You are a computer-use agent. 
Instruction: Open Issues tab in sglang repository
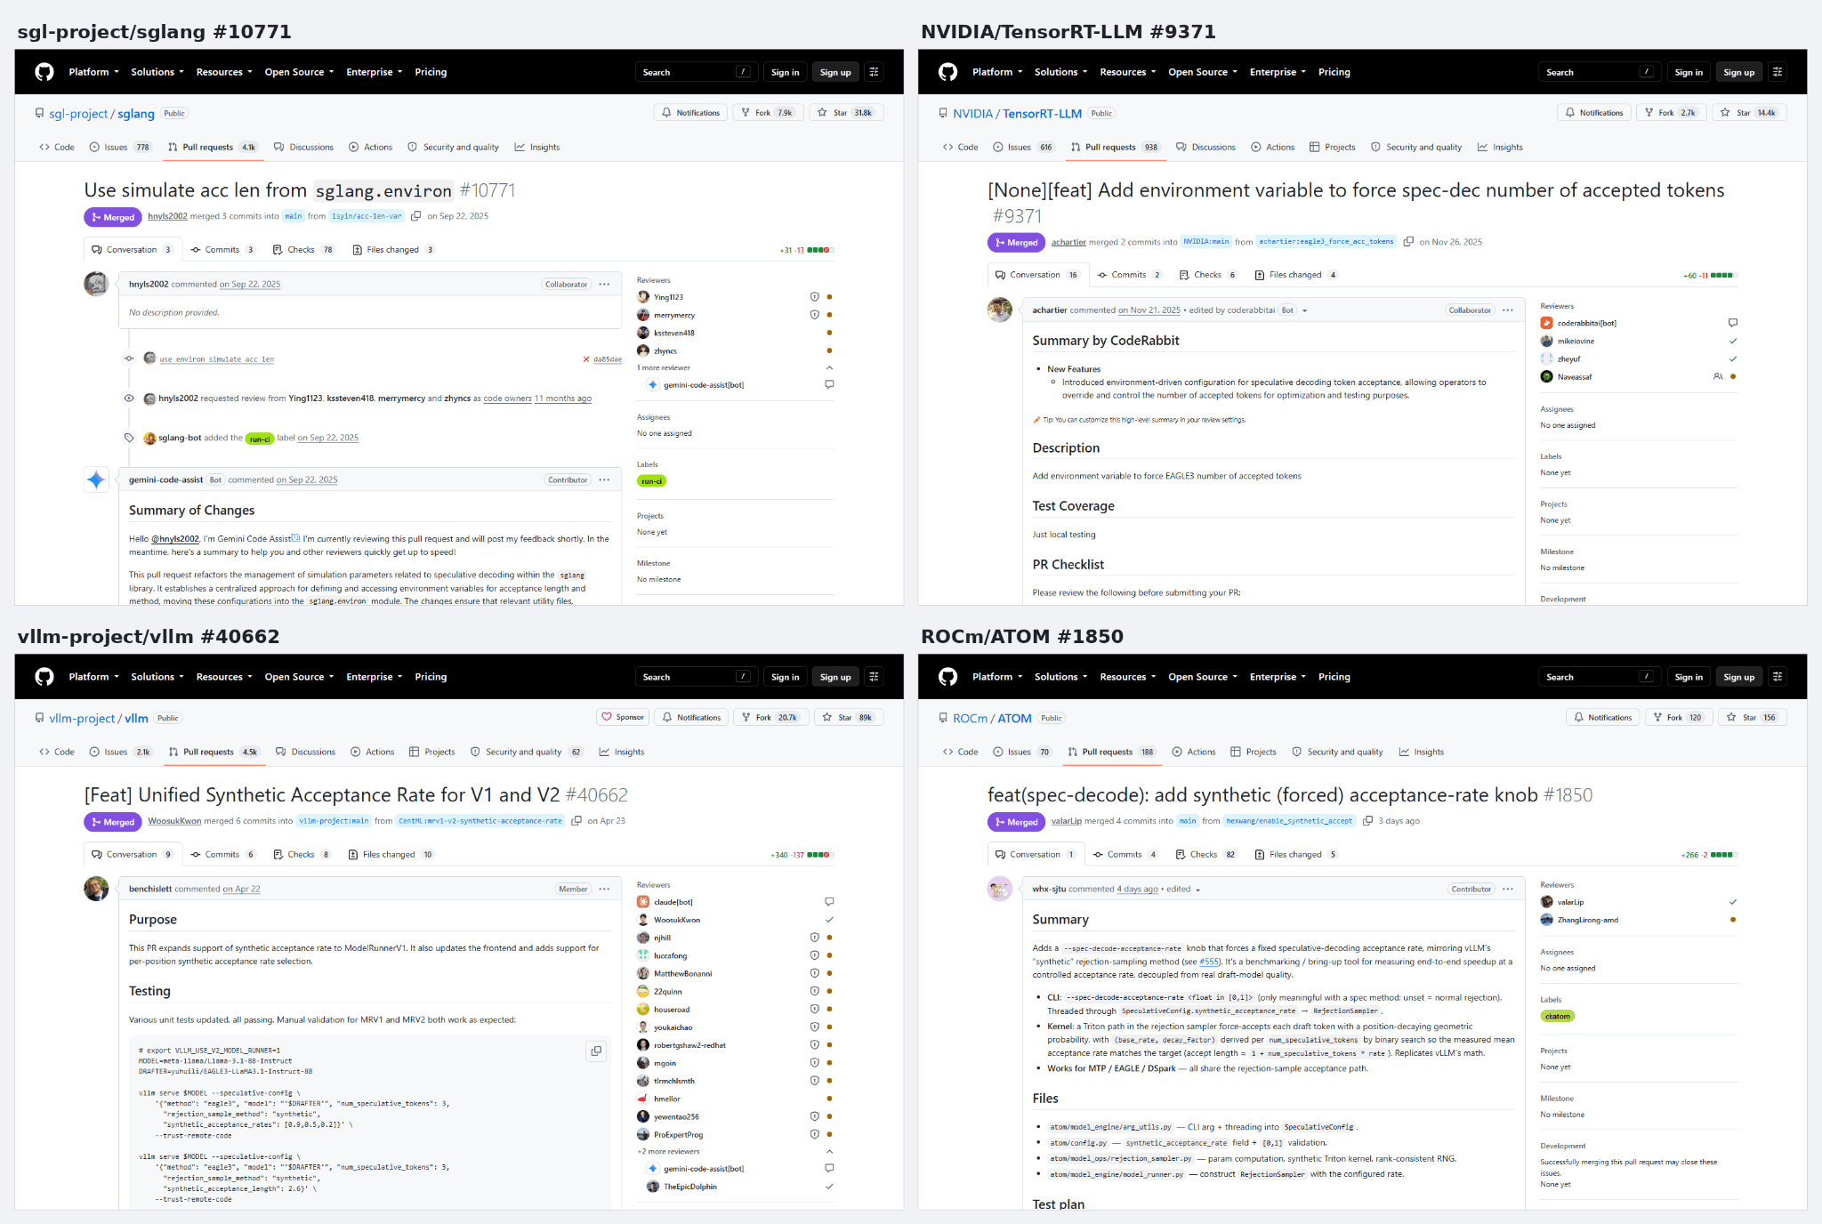coord(120,148)
